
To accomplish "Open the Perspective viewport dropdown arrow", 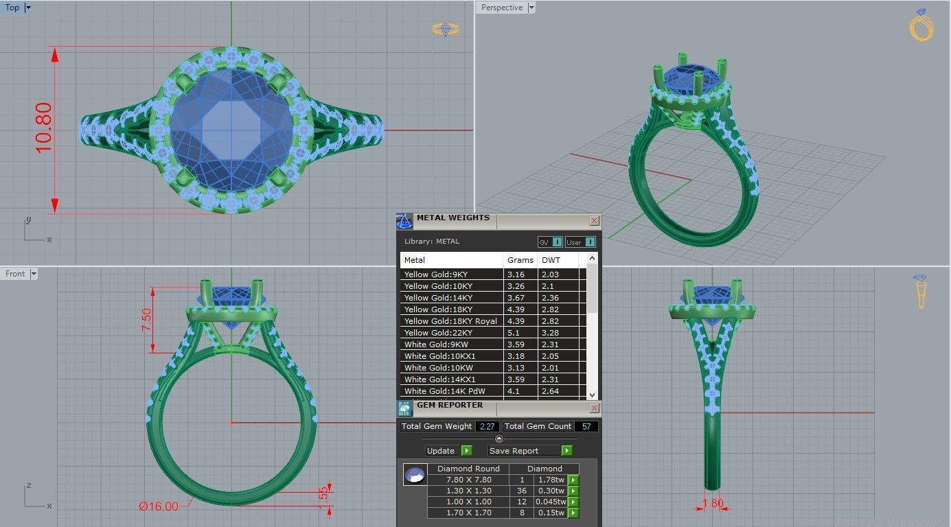I will tap(531, 8).
